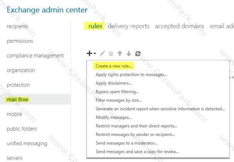Image resolution: width=234 pixels, height=162 pixels.
Task: Select Filter messages by size...
Action: (119, 100)
